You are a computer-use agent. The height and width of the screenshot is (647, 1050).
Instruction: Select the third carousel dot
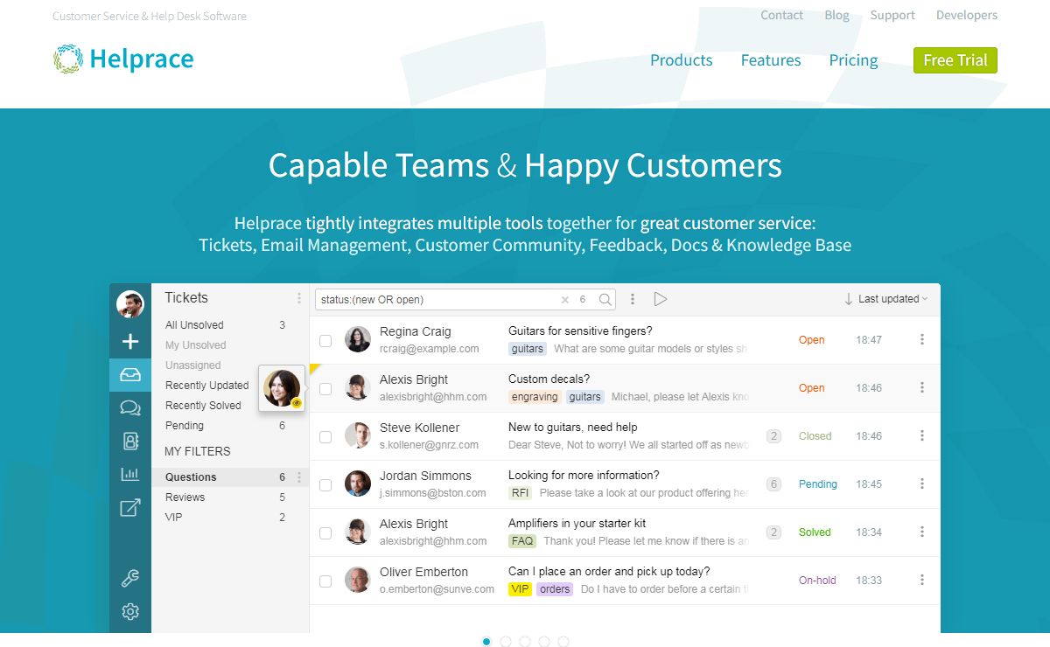pos(525,642)
